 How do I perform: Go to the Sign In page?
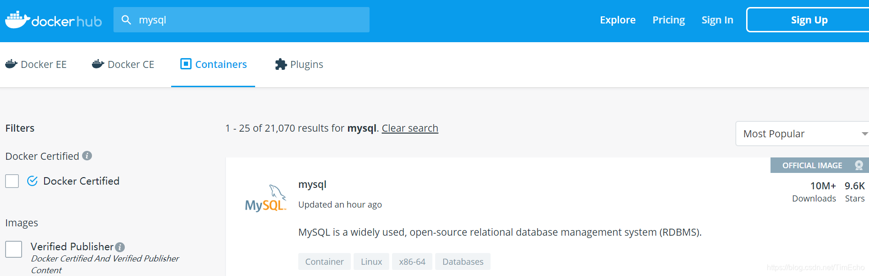[718, 20]
